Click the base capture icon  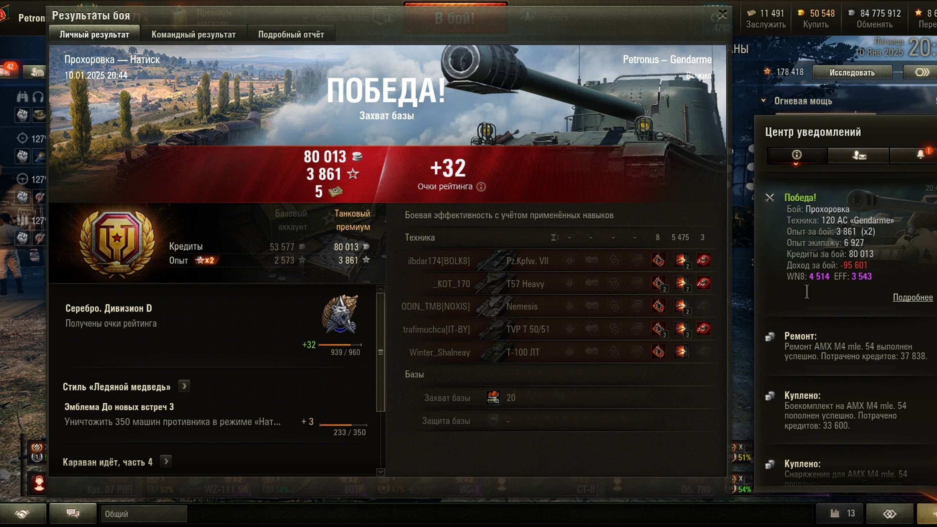point(493,398)
